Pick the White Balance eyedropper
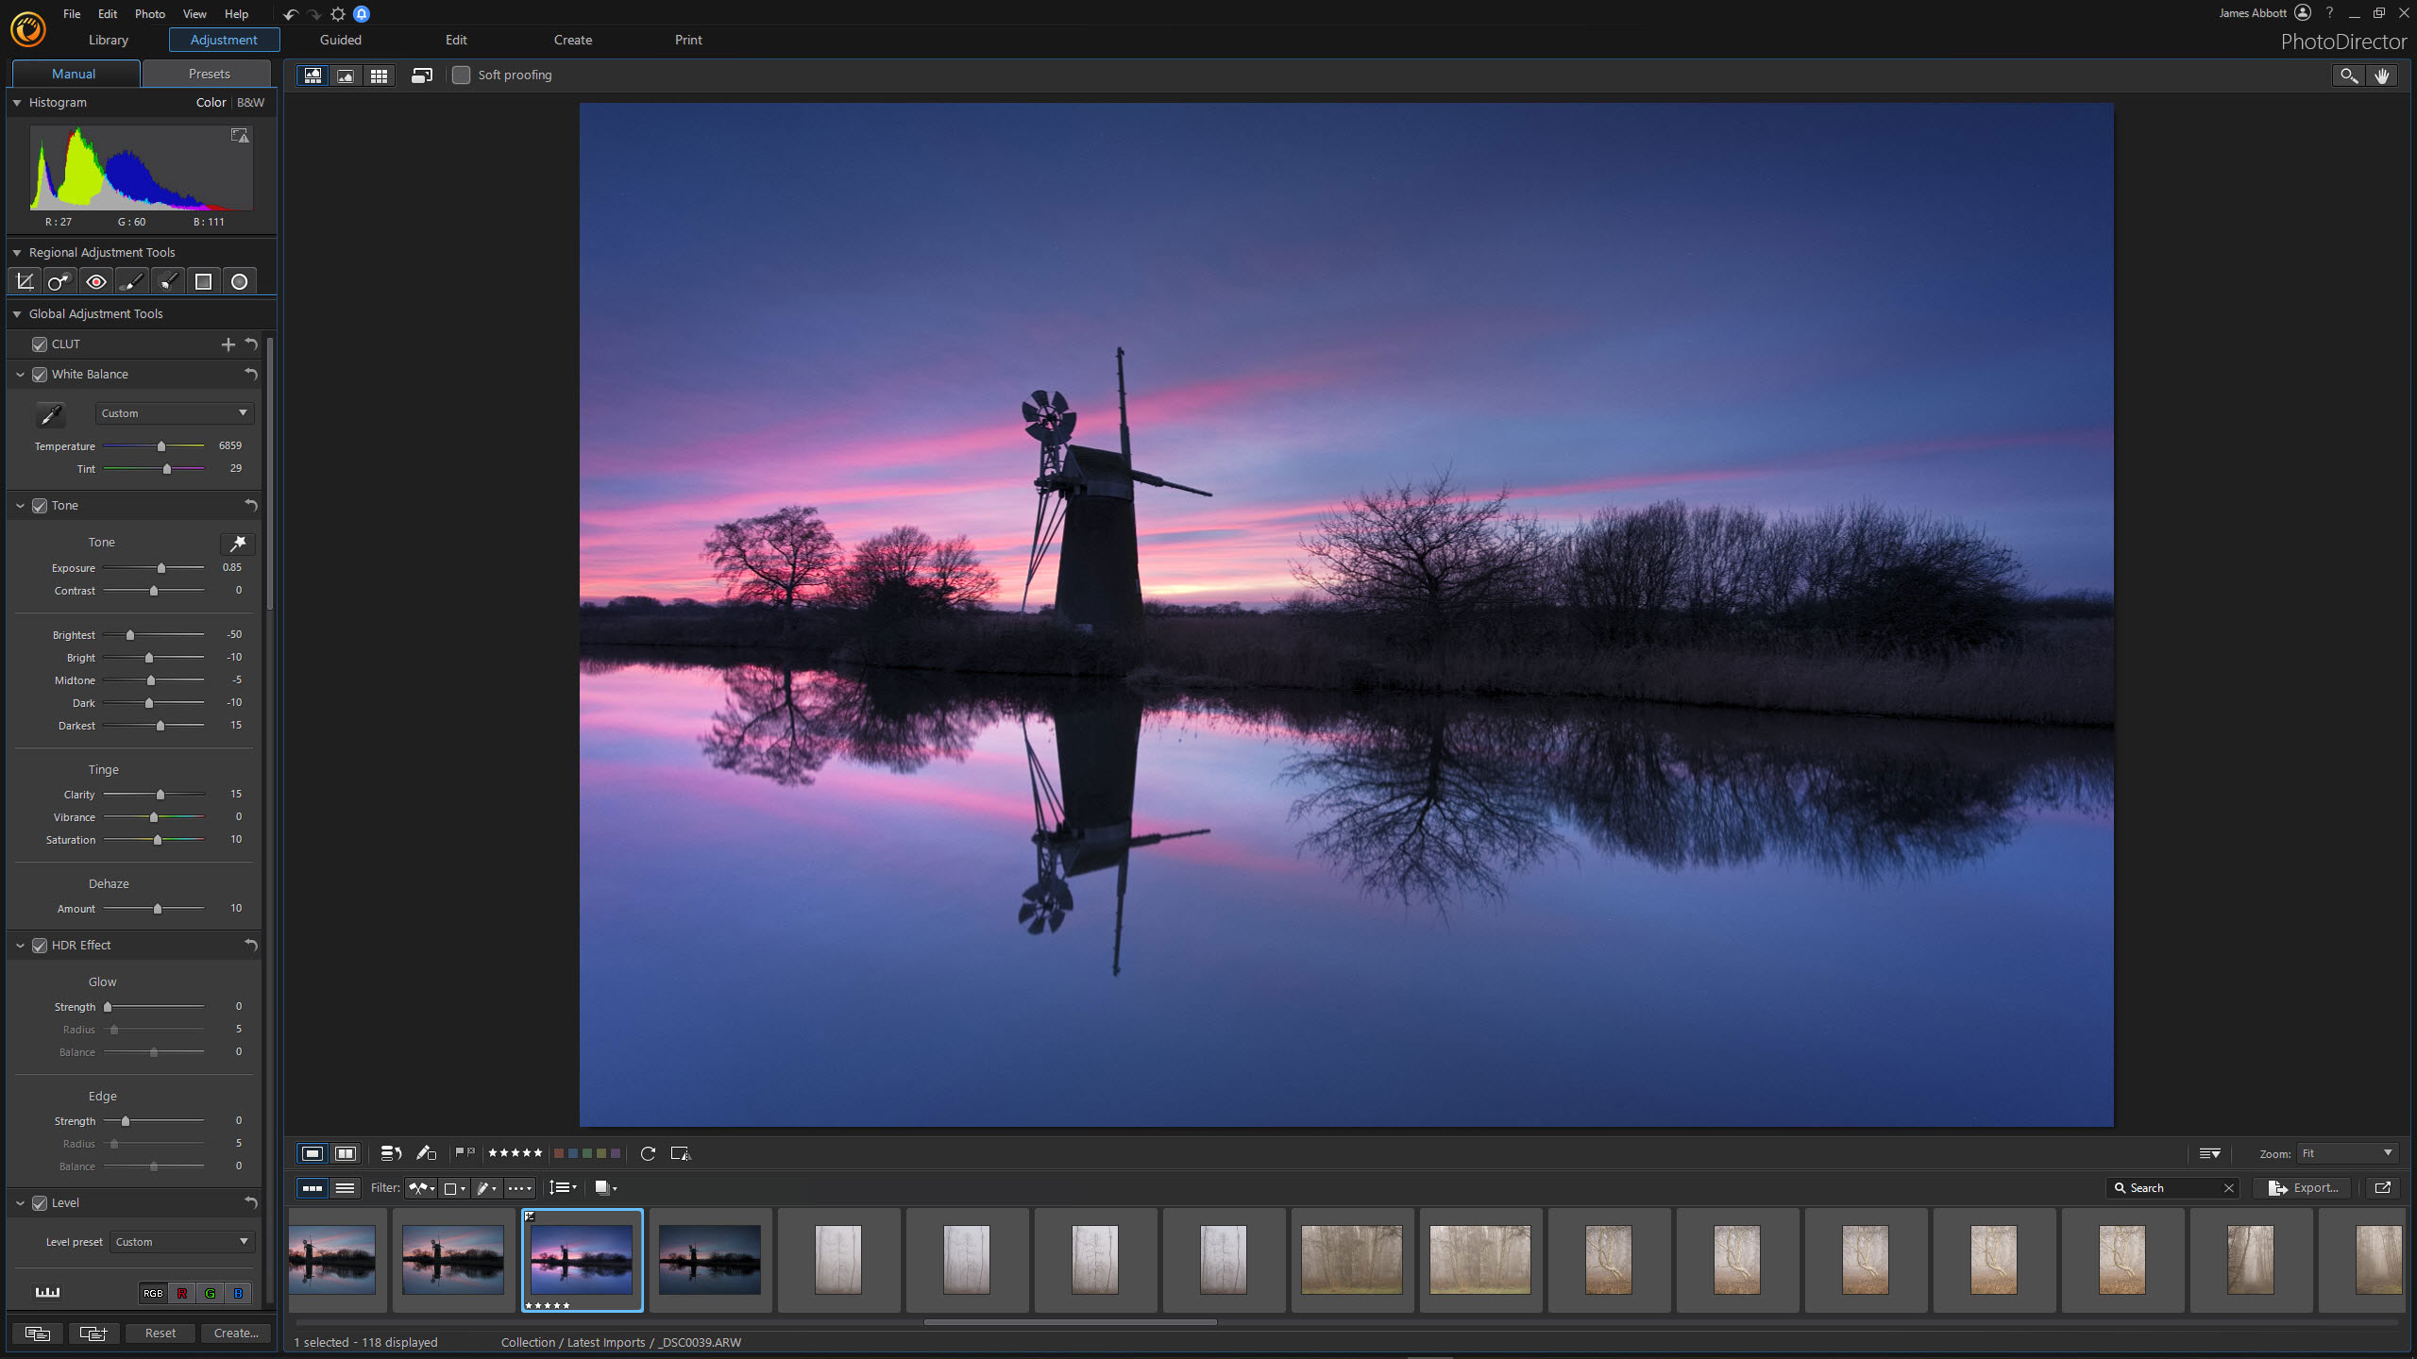 click(52, 414)
